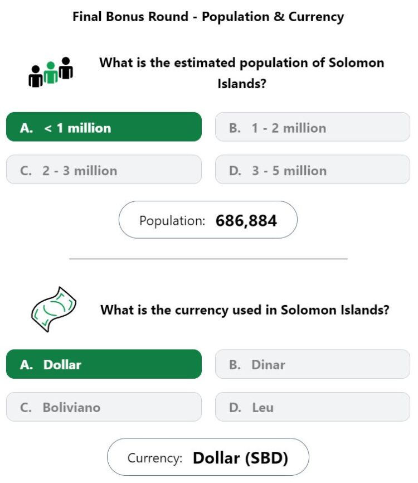The height and width of the screenshot is (483, 418).
Task: Click the currency used question text
Action: (245, 310)
